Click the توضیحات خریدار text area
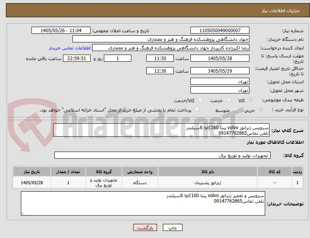Image resolution: width=310 pixels, height=238 pixels. (x=143, y=203)
